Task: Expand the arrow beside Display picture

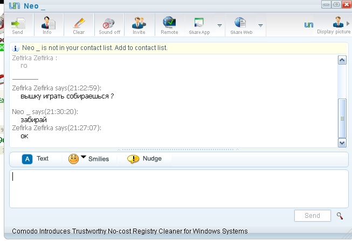Action: (348, 23)
